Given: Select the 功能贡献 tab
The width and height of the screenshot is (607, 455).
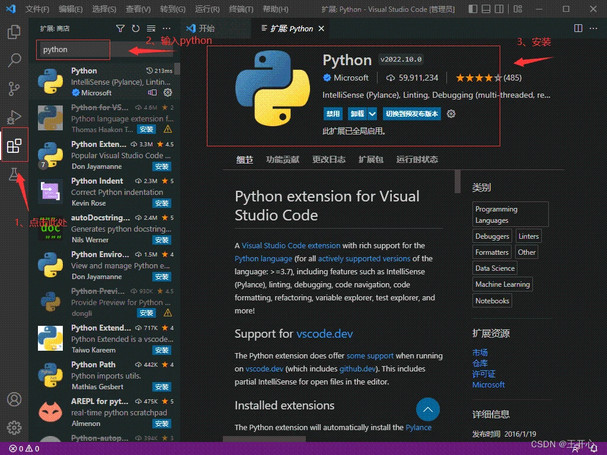Looking at the screenshot, I should (283, 159).
